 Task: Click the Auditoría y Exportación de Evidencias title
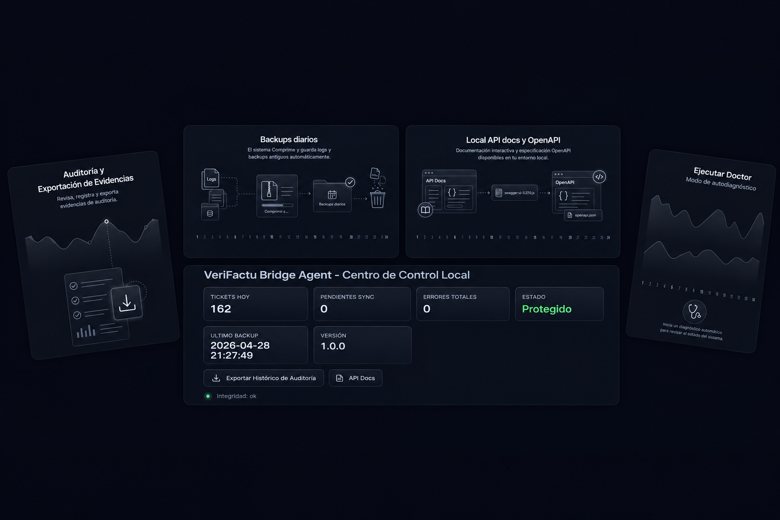point(85,180)
